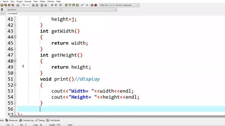Open the empty member function dropdown
Viewport: 225px width, 126px height.
pyautogui.click(x=90, y=9)
